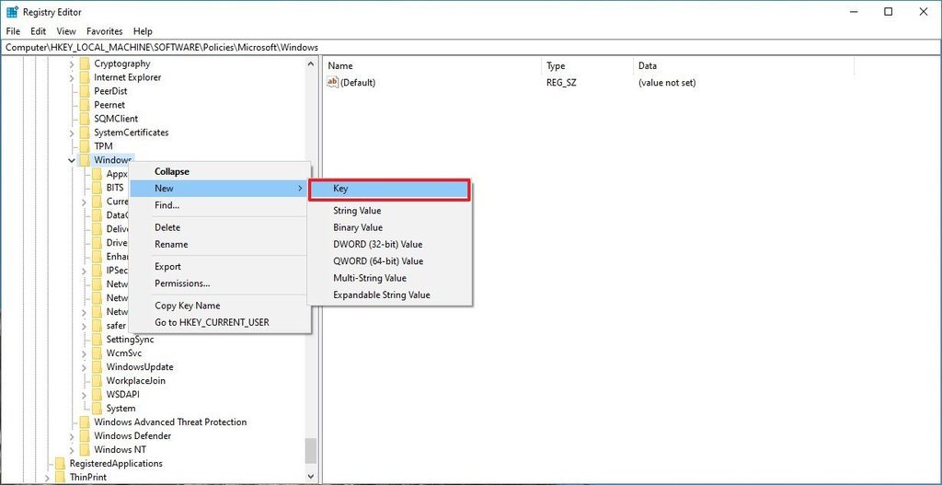Expand the SystemCertificates key

(x=72, y=133)
